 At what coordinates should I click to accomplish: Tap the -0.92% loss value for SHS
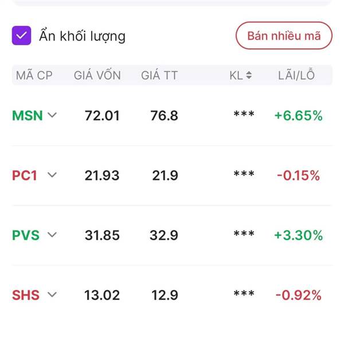tap(298, 295)
